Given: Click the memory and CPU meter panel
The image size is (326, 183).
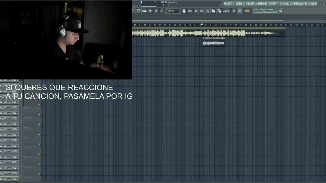Looking at the screenshot, I should tap(154, 4).
